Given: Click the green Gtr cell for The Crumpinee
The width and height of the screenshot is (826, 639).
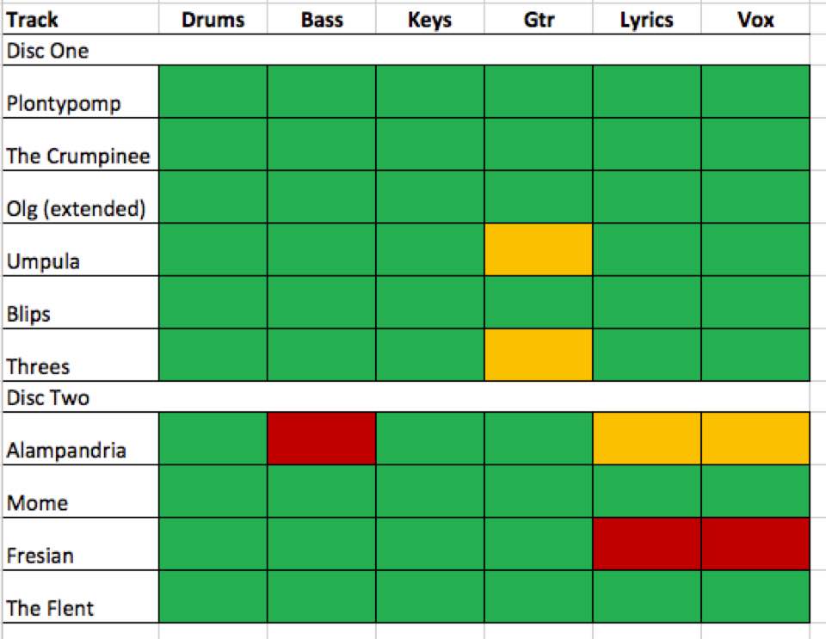Looking at the screenshot, I should (x=539, y=144).
